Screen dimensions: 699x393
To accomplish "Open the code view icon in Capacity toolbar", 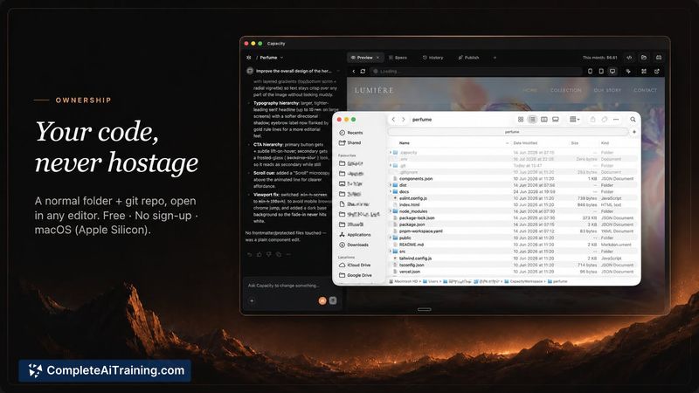I will tap(629, 58).
